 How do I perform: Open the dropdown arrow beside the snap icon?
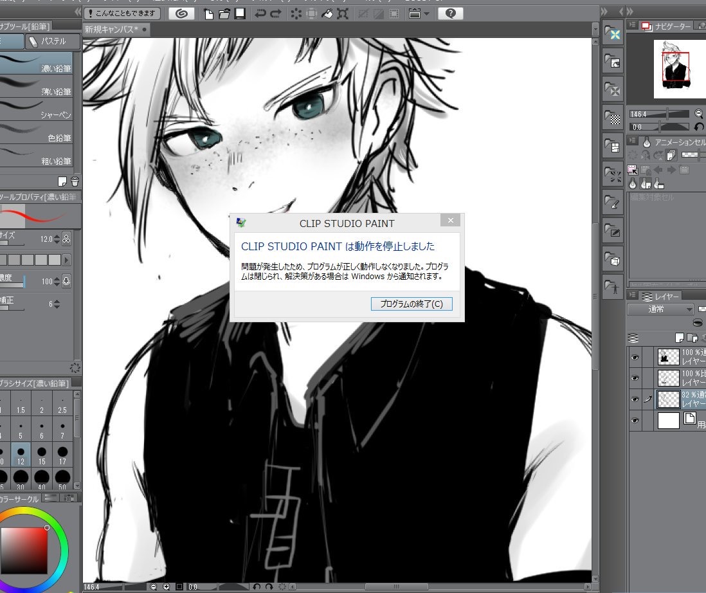(426, 13)
